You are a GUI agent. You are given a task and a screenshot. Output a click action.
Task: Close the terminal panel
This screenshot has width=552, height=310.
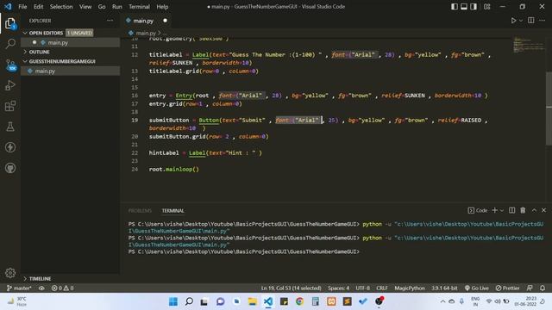point(544,210)
